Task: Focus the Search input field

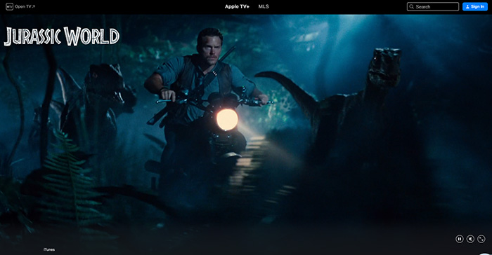Action: [433, 6]
